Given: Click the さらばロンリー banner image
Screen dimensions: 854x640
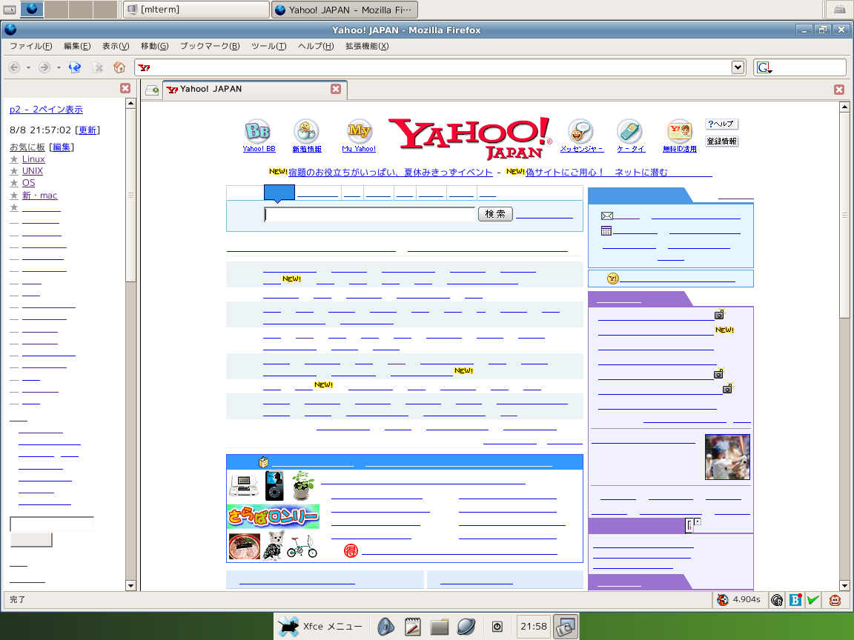Looking at the screenshot, I should point(273,516).
